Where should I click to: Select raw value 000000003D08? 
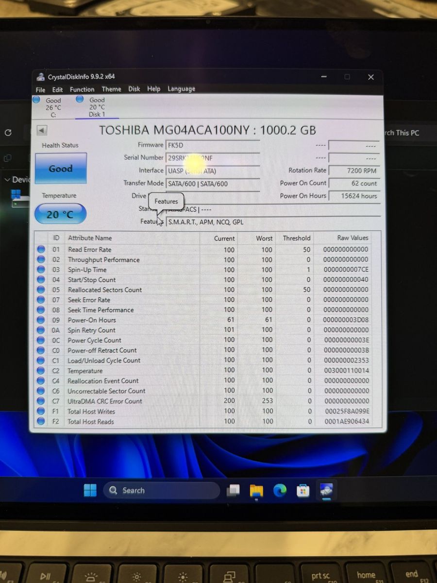346,320
